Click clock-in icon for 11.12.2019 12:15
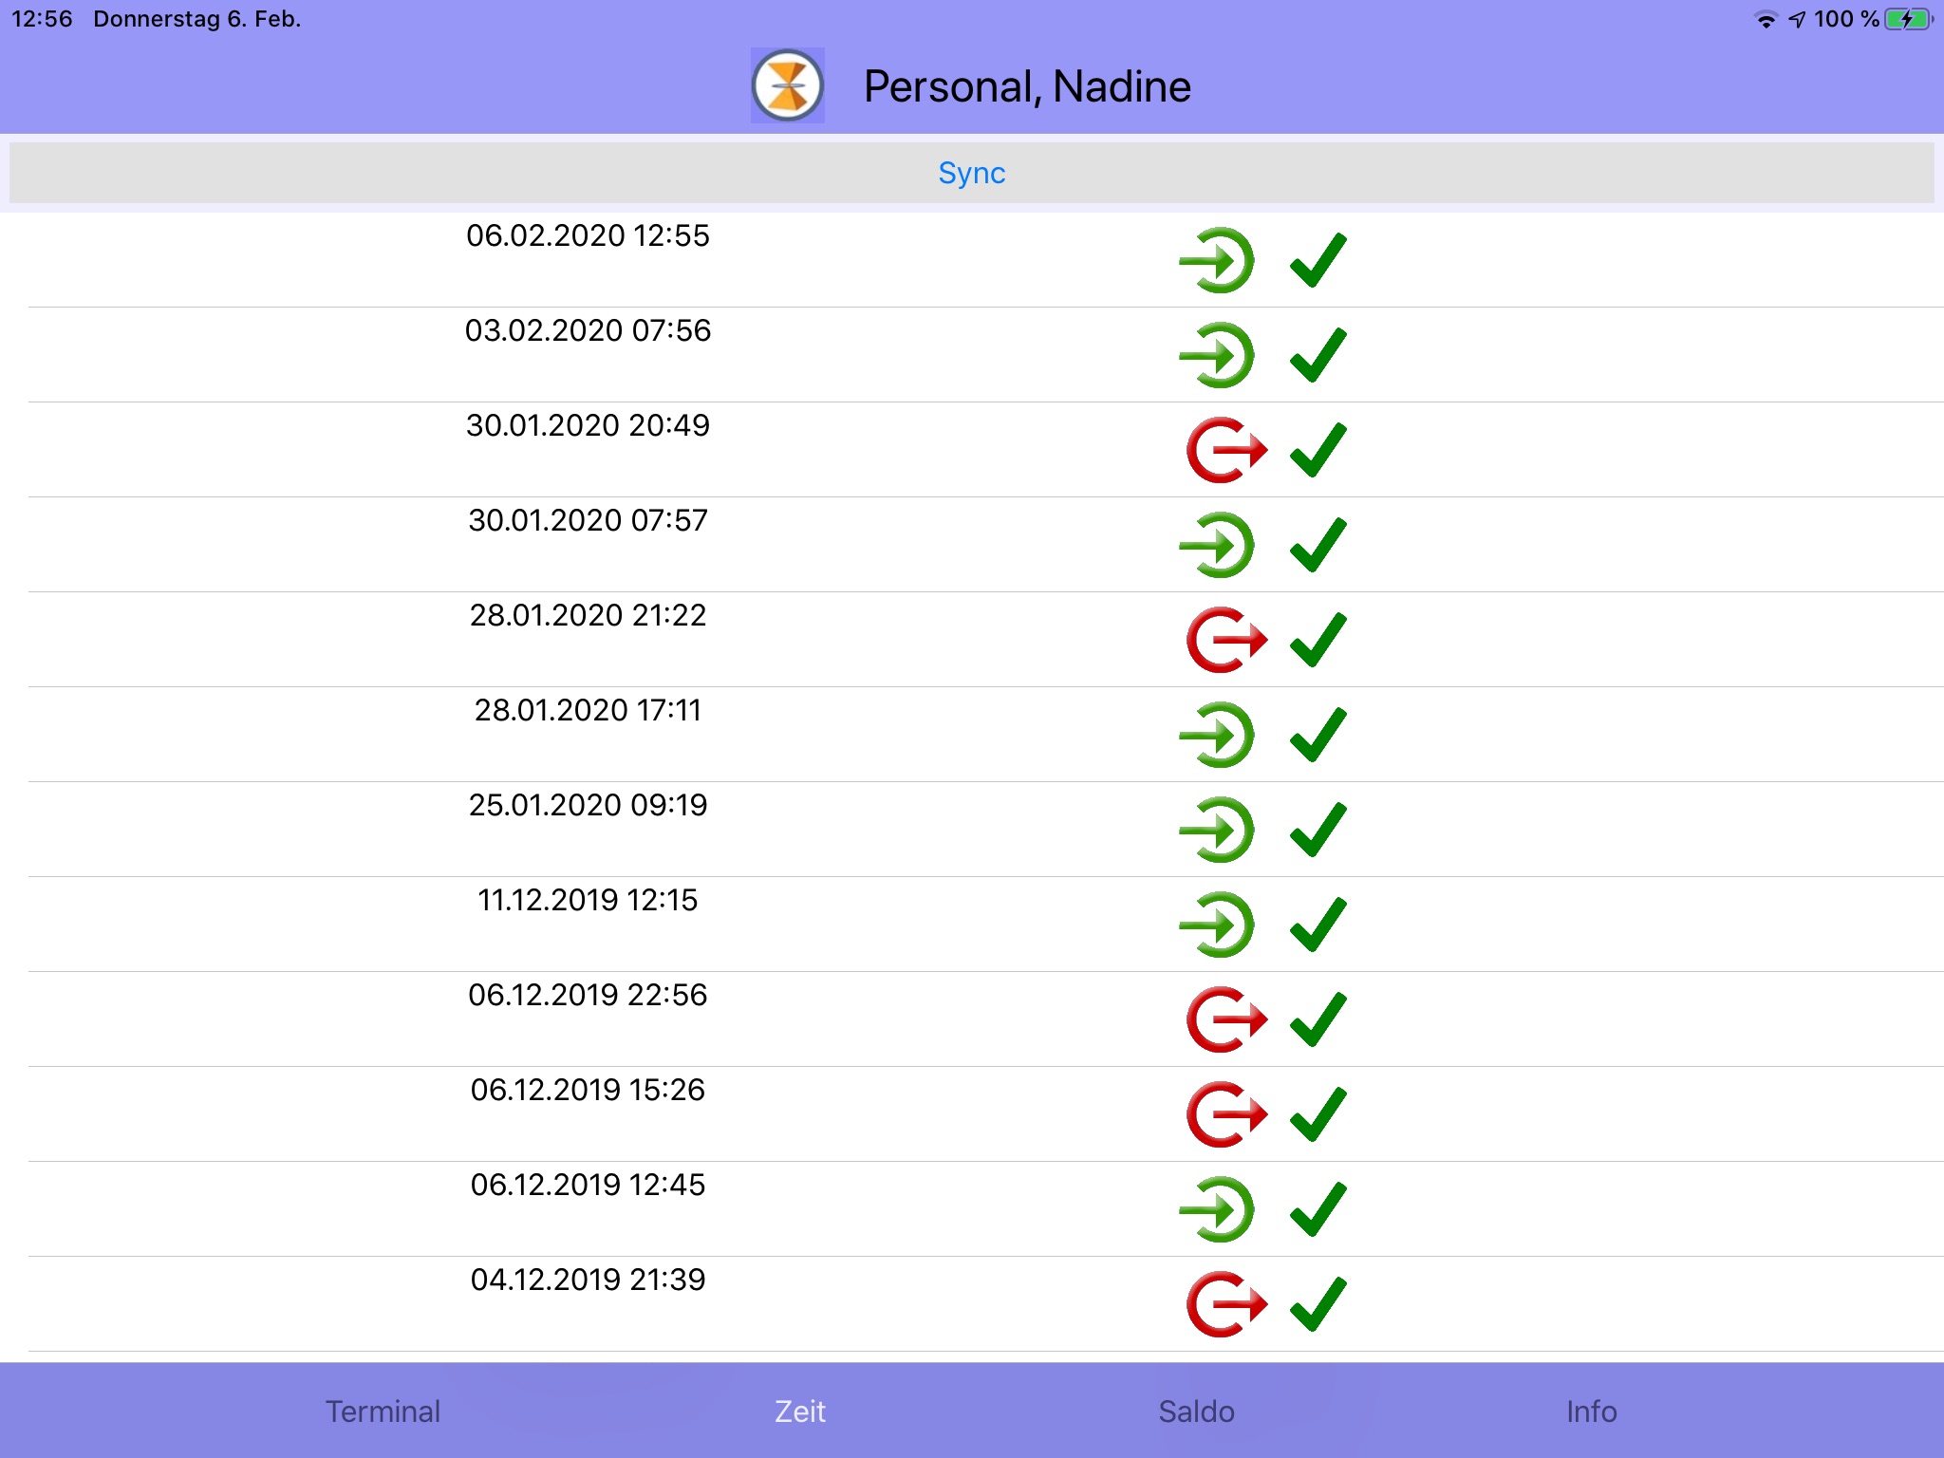Viewport: 1944px width, 1458px height. point(1217,925)
